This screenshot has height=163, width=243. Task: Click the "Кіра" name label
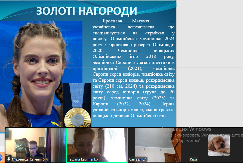[x=193, y=159]
